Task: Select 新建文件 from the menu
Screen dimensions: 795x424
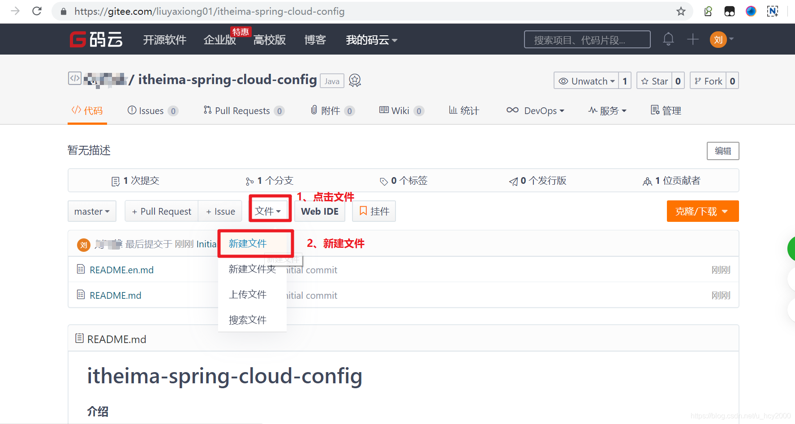Action: 248,244
